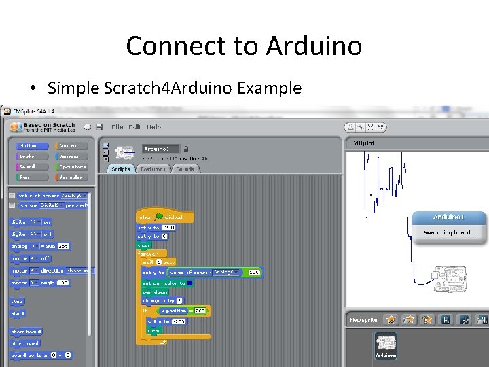This screenshot has width=489, height=367.
Task: Click the fourth new sprite Arduino icon
Action: [x=446, y=319]
